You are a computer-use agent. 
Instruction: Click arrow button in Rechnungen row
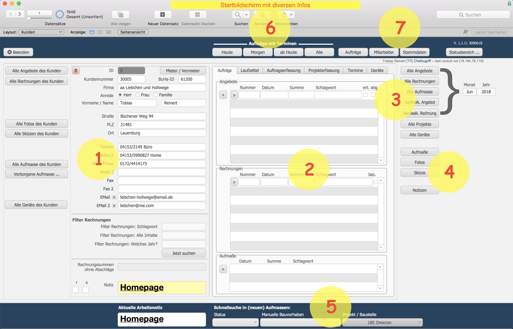pyautogui.click(x=234, y=182)
